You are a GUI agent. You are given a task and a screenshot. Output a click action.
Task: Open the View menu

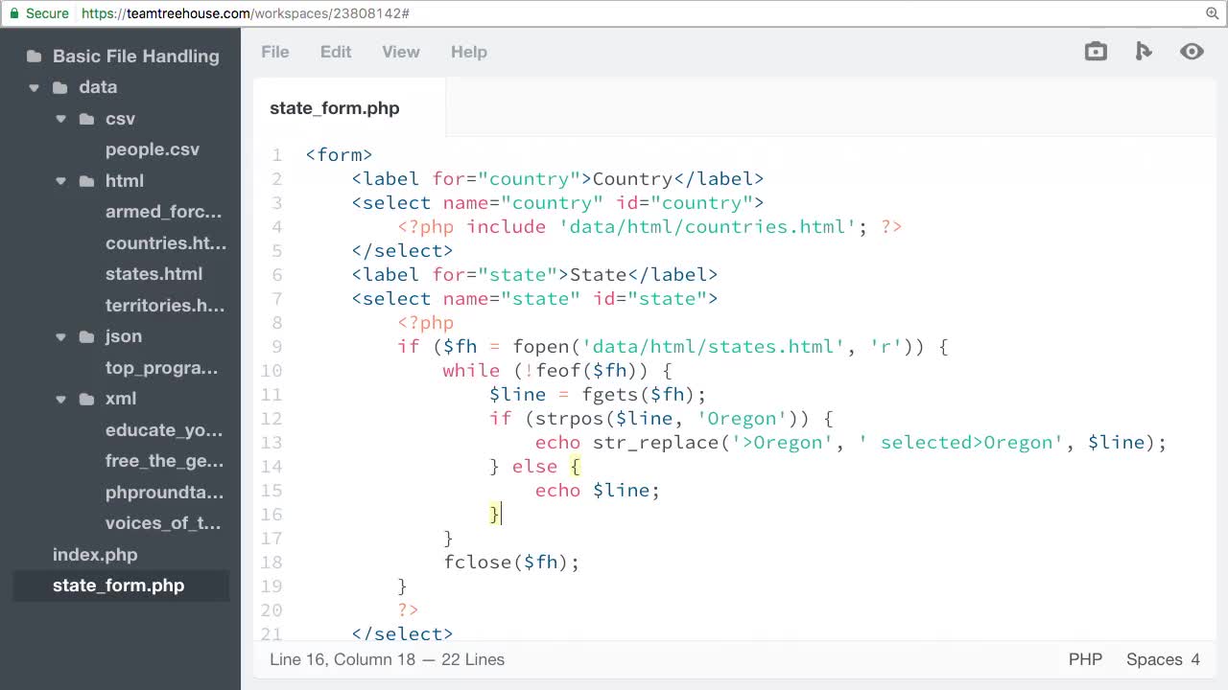[x=400, y=52]
